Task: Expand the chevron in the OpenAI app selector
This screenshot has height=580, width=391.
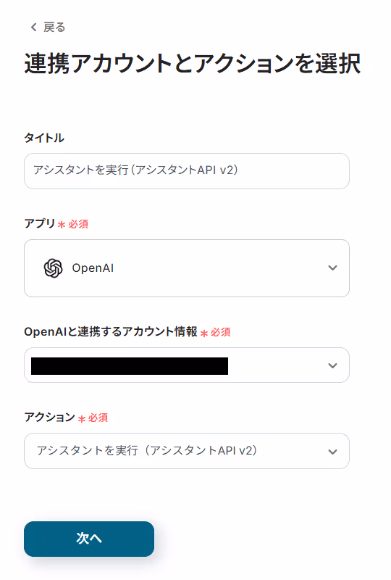Action: pos(332,268)
